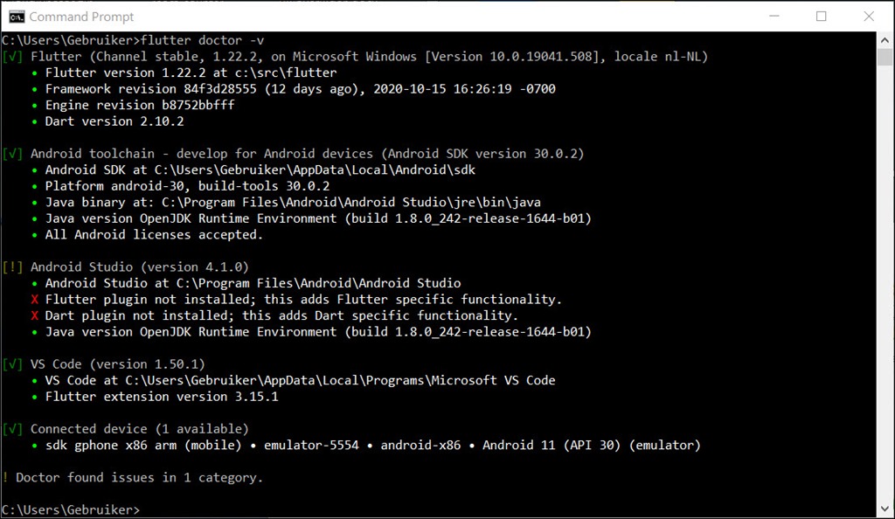Click the 'Doctor found issues in 1 category' line
This screenshot has width=895, height=519.
point(133,477)
